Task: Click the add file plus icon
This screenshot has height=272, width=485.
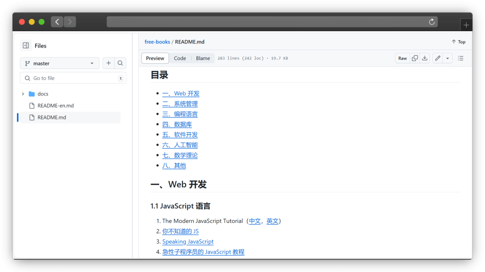Action: click(108, 63)
